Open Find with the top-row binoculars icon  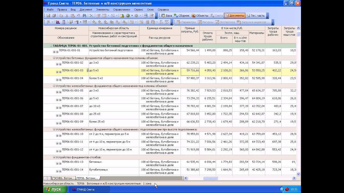point(84,16)
